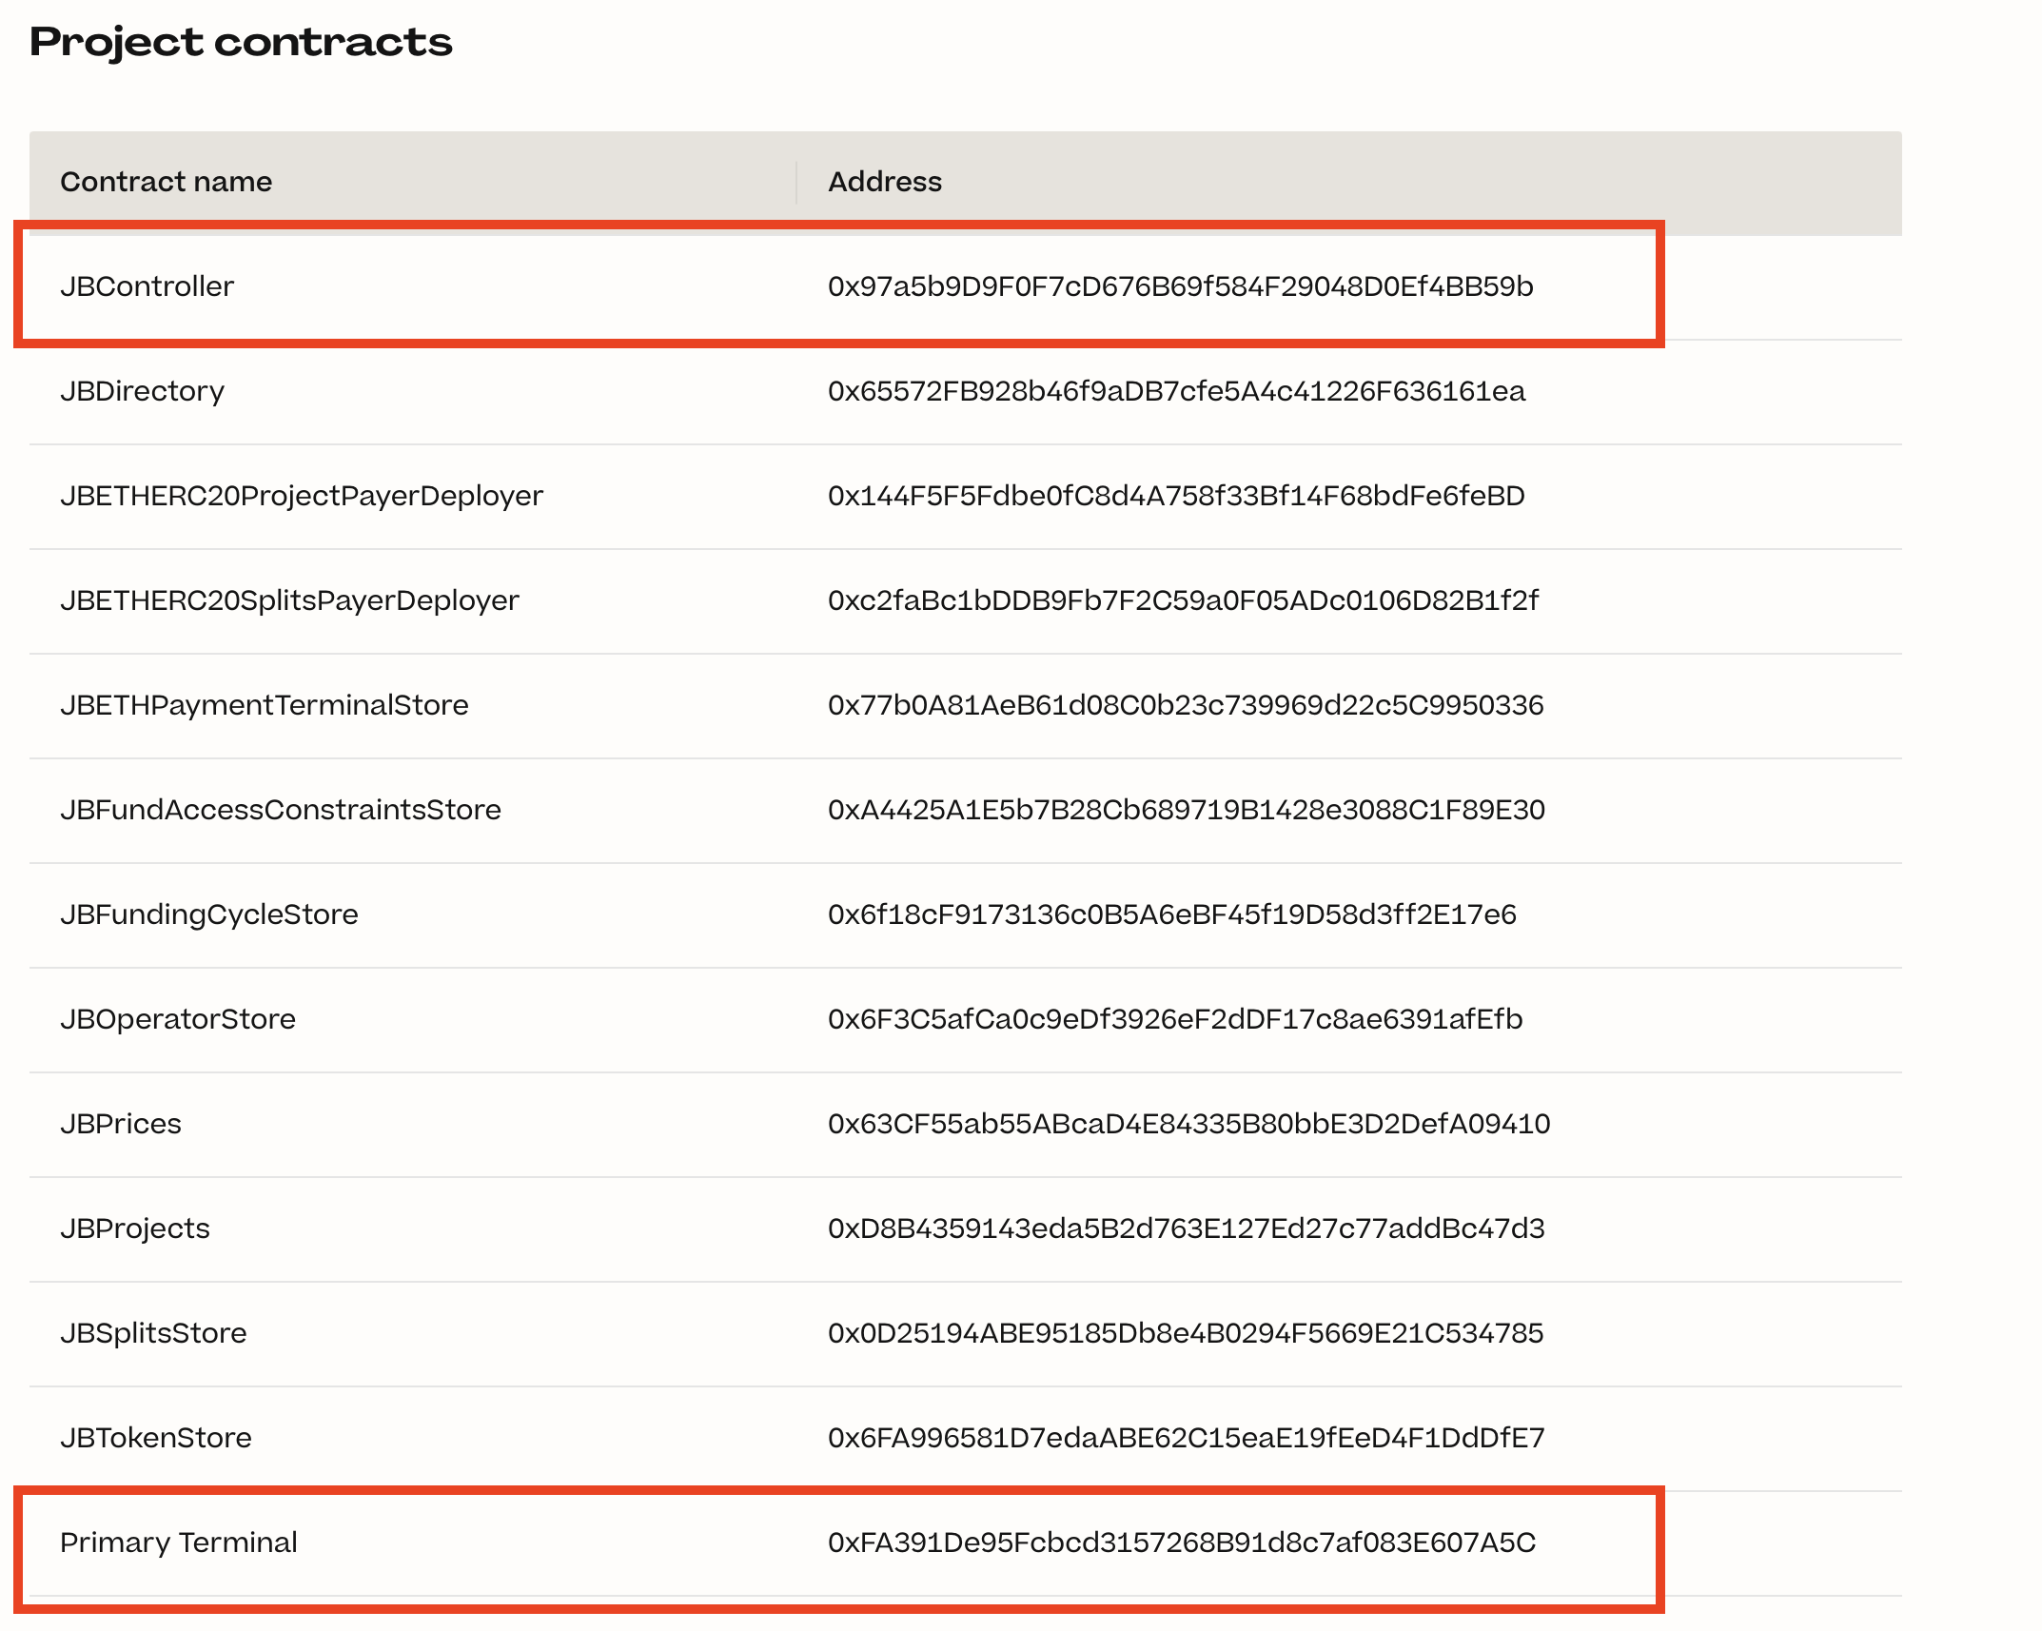The width and height of the screenshot is (2042, 1631).
Task: Select the Primary Terminal row label
Action: [x=178, y=1543]
